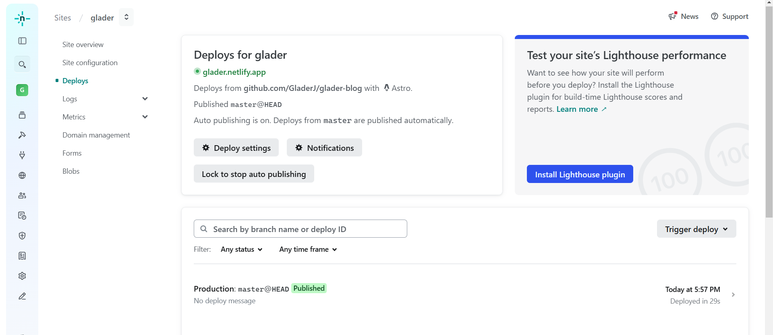Image resolution: width=773 pixels, height=335 pixels.
Task: Open the glader.netlify.app link
Action: (x=234, y=72)
